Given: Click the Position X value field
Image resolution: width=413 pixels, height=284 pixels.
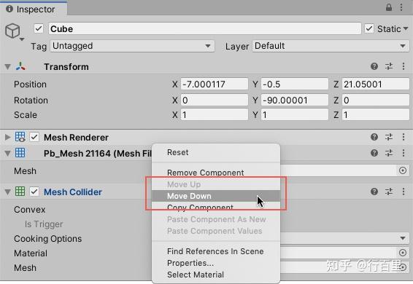Looking at the screenshot, I should click(x=215, y=84).
